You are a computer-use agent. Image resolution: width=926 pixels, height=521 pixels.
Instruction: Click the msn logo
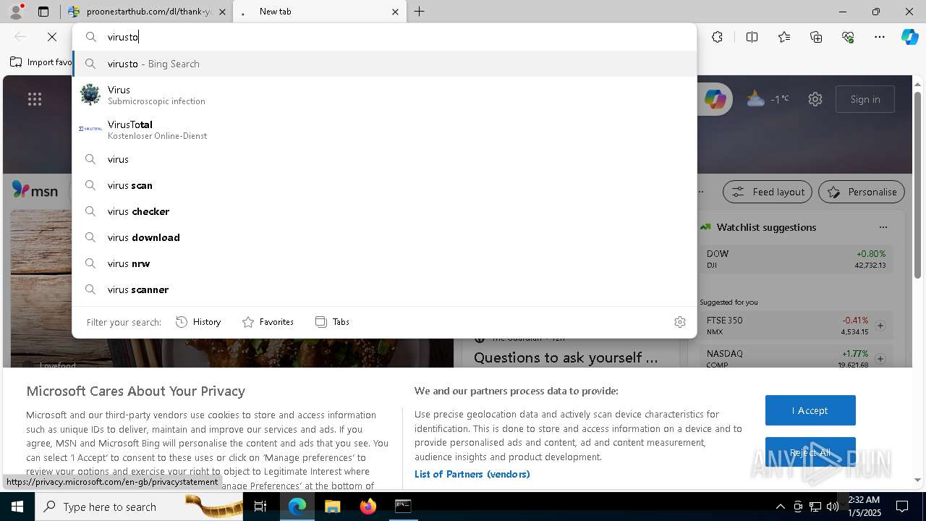(35, 191)
